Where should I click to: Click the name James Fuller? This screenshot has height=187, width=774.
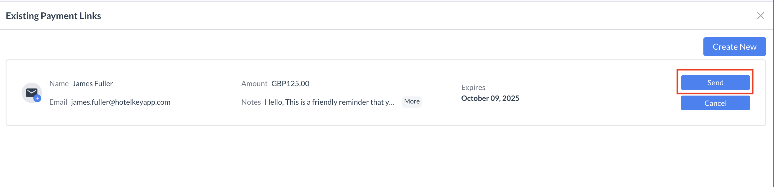[x=92, y=84]
